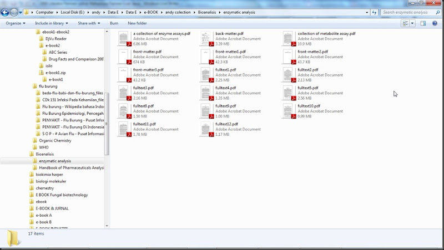Refresh the enzymatic analysis folder view
The height and width of the screenshot is (250, 444).
pyautogui.click(x=374, y=12)
